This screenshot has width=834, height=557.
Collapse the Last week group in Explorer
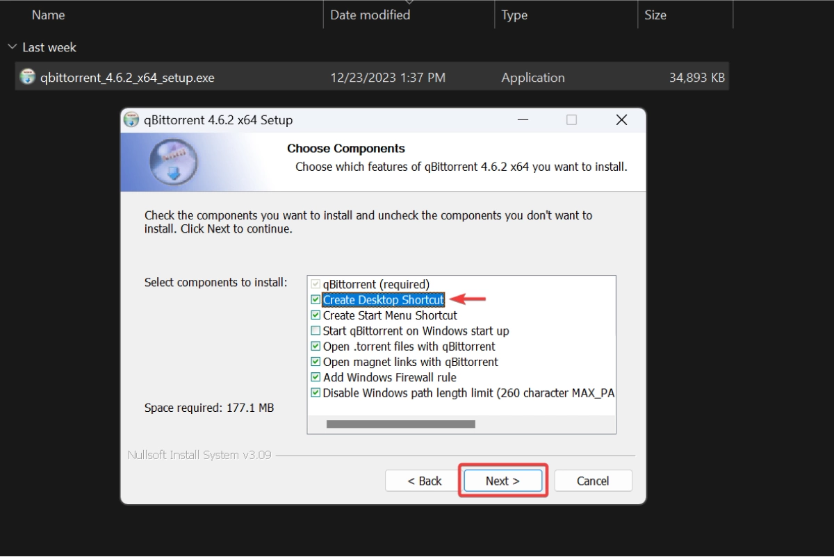click(x=12, y=47)
